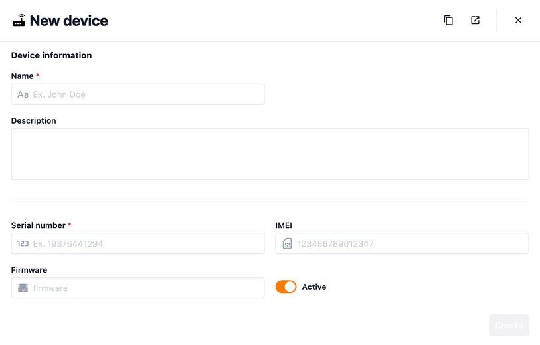Click the IMEI field with the 123456789012347 placeholder
This screenshot has height=345, width=540.
click(x=408, y=244)
